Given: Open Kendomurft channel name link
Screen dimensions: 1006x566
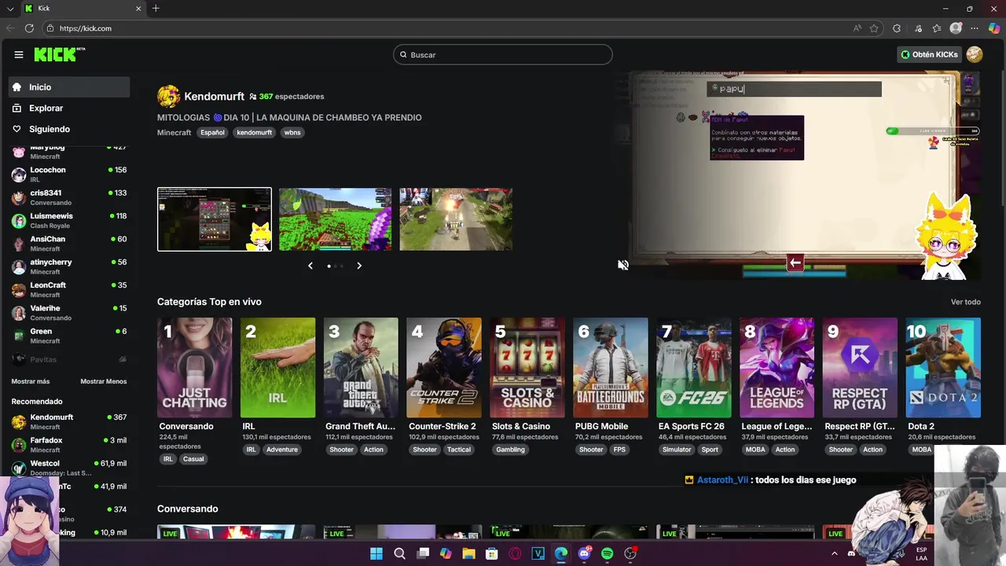Looking at the screenshot, I should [214, 96].
